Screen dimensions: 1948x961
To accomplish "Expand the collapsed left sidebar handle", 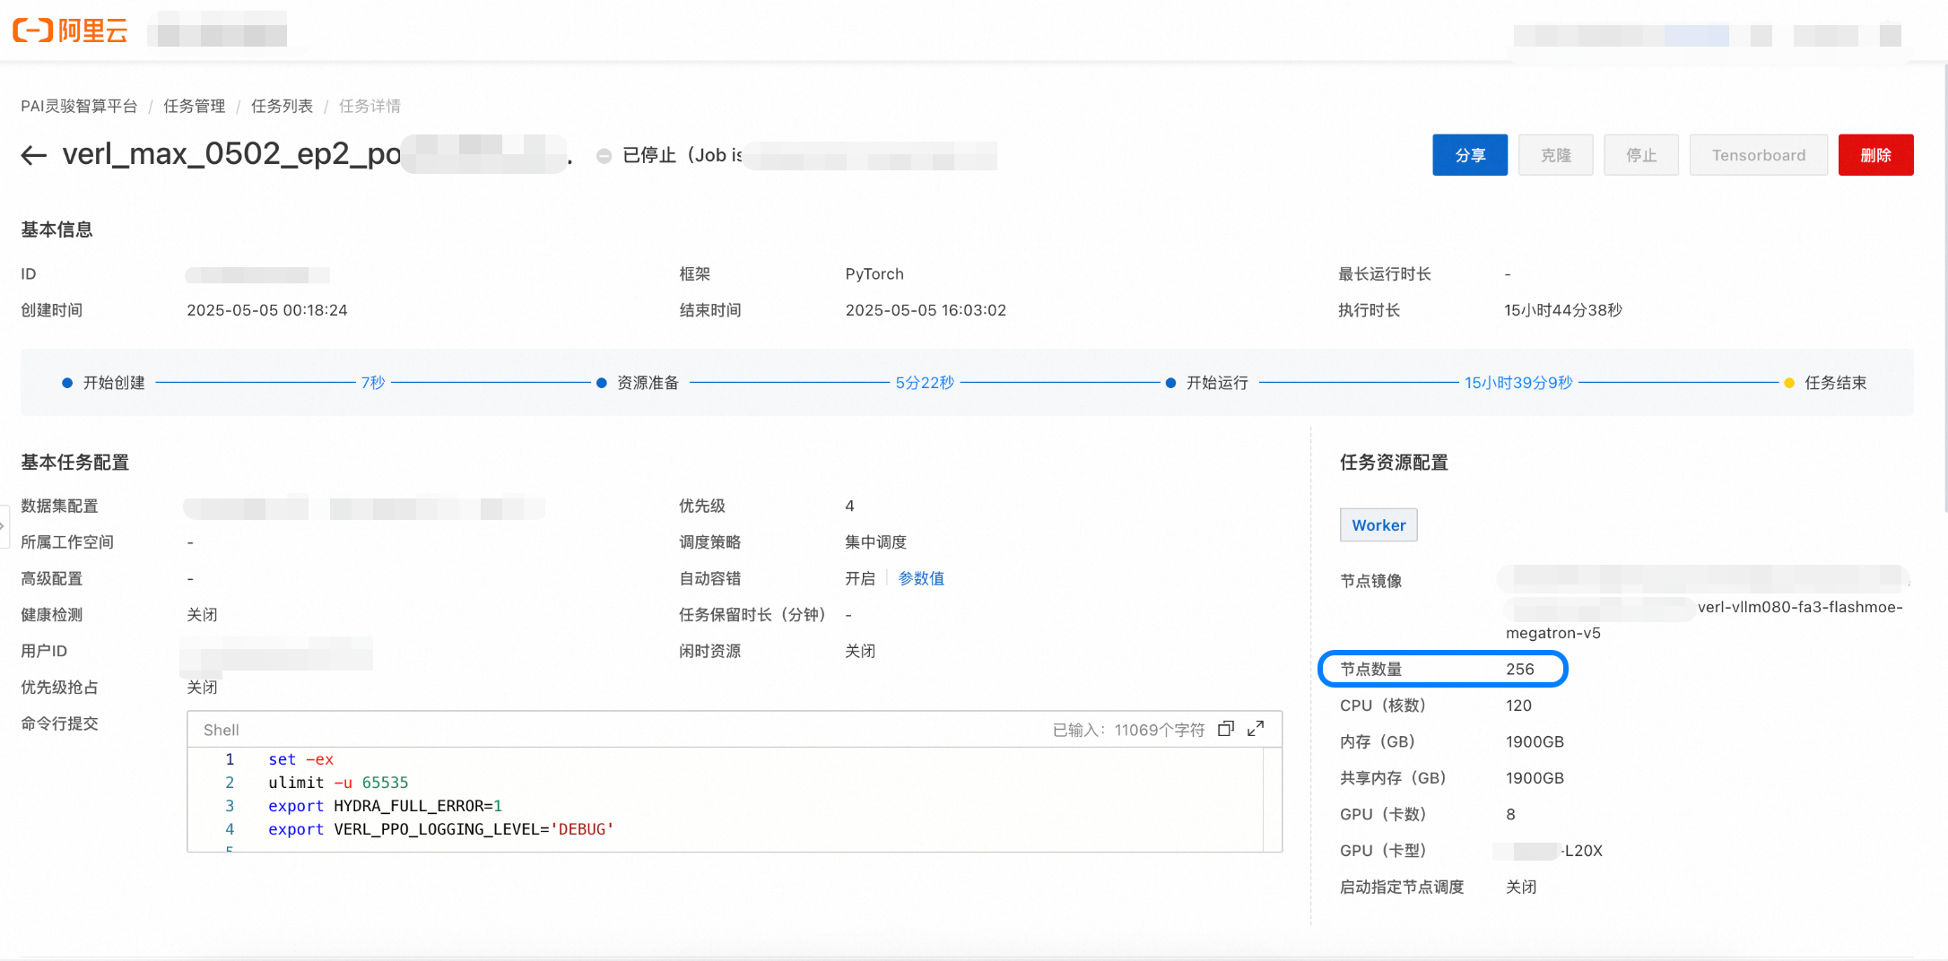I will point(4,524).
